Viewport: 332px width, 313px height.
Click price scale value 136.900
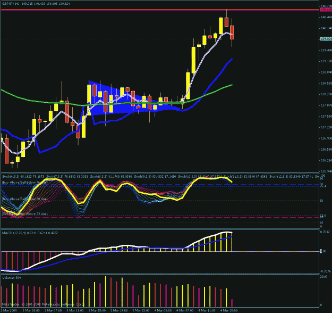pyautogui.click(x=326, y=138)
